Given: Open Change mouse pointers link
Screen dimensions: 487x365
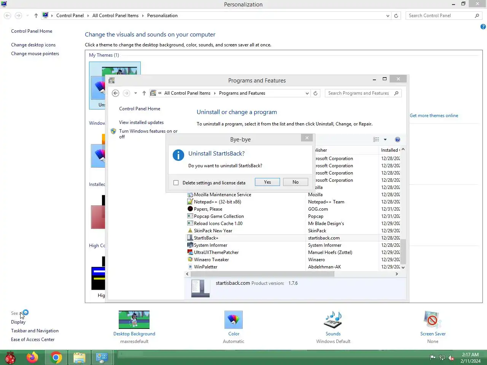Looking at the screenshot, I should pyautogui.click(x=35, y=54).
